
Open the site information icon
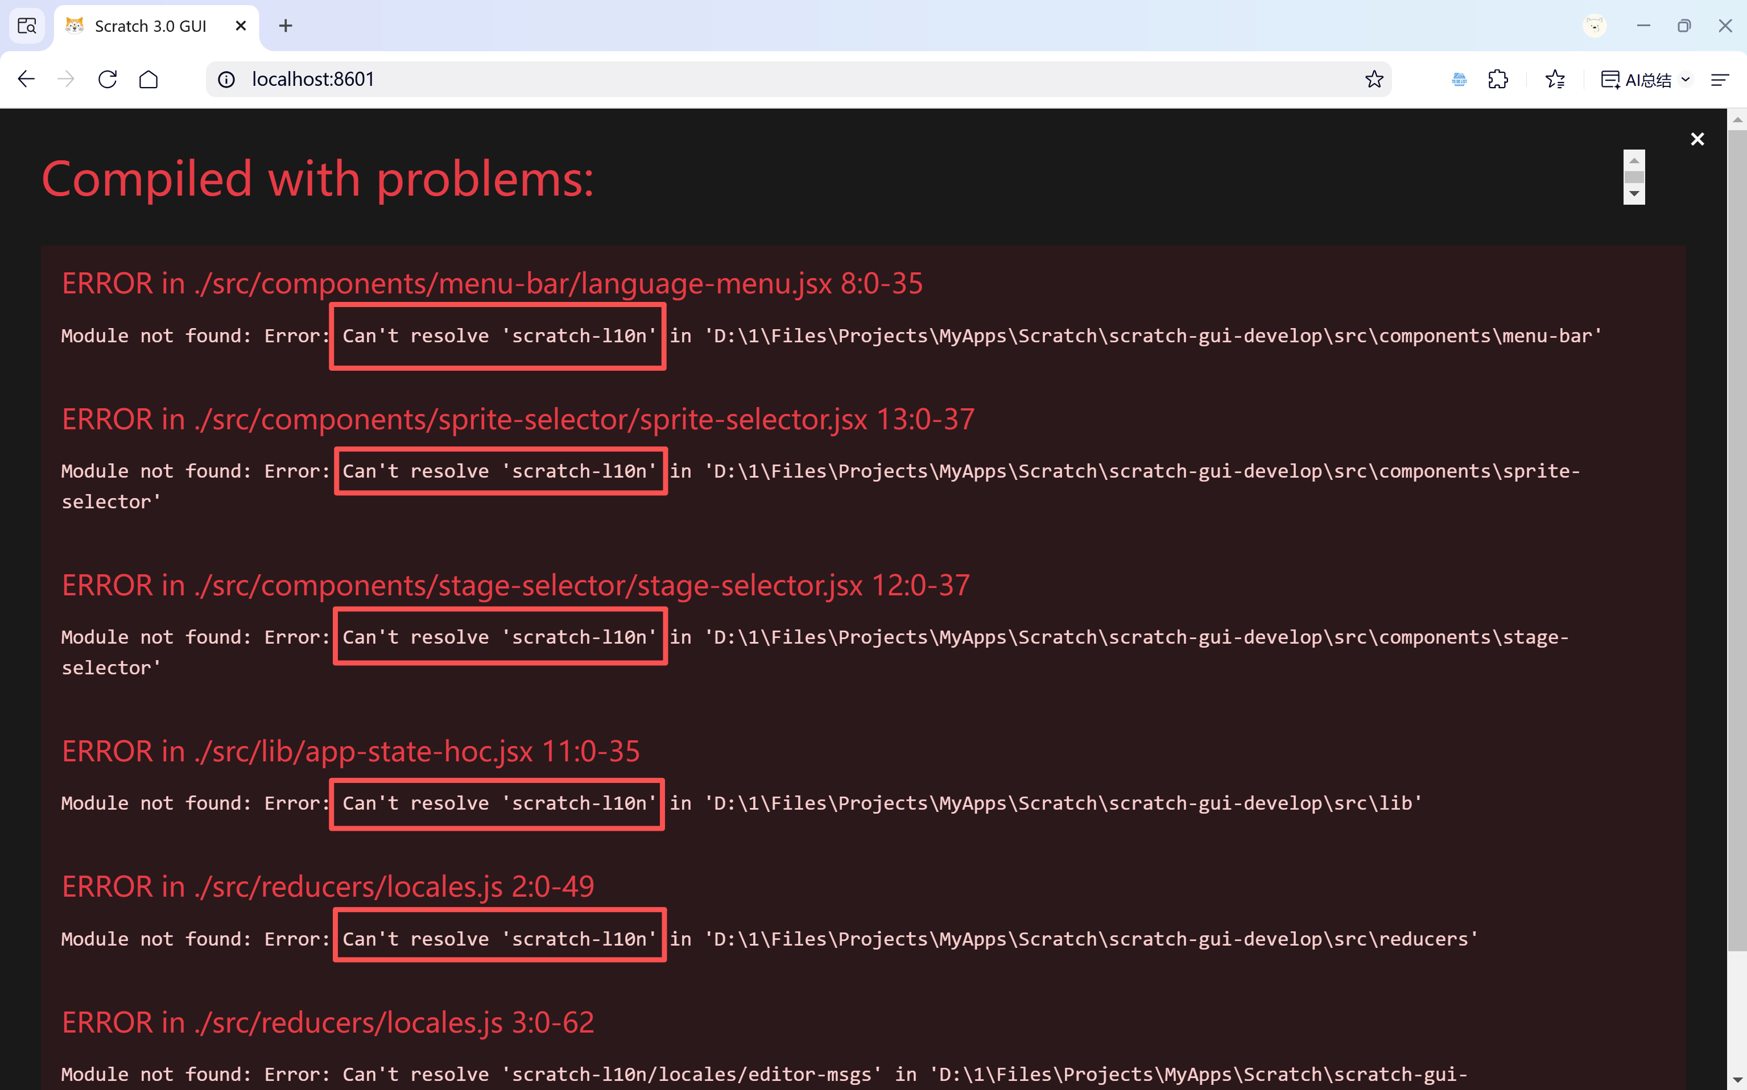(226, 79)
